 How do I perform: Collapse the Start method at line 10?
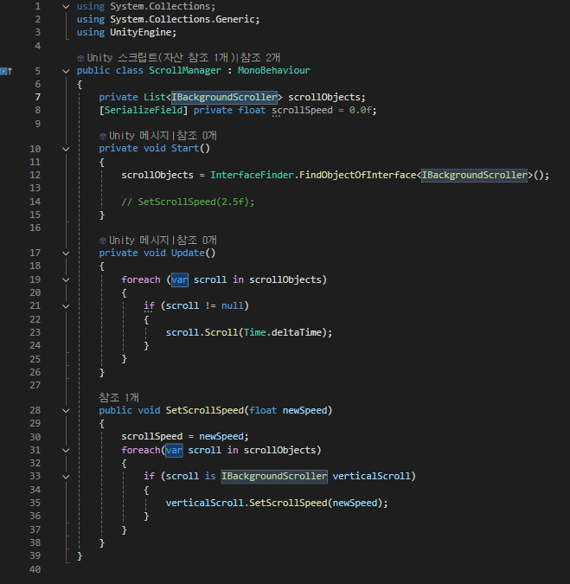coord(66,149)
